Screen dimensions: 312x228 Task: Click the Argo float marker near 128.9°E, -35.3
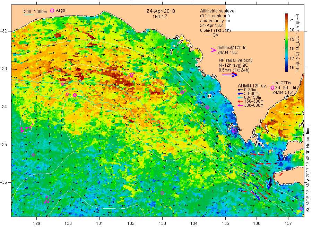click(33, 155)
